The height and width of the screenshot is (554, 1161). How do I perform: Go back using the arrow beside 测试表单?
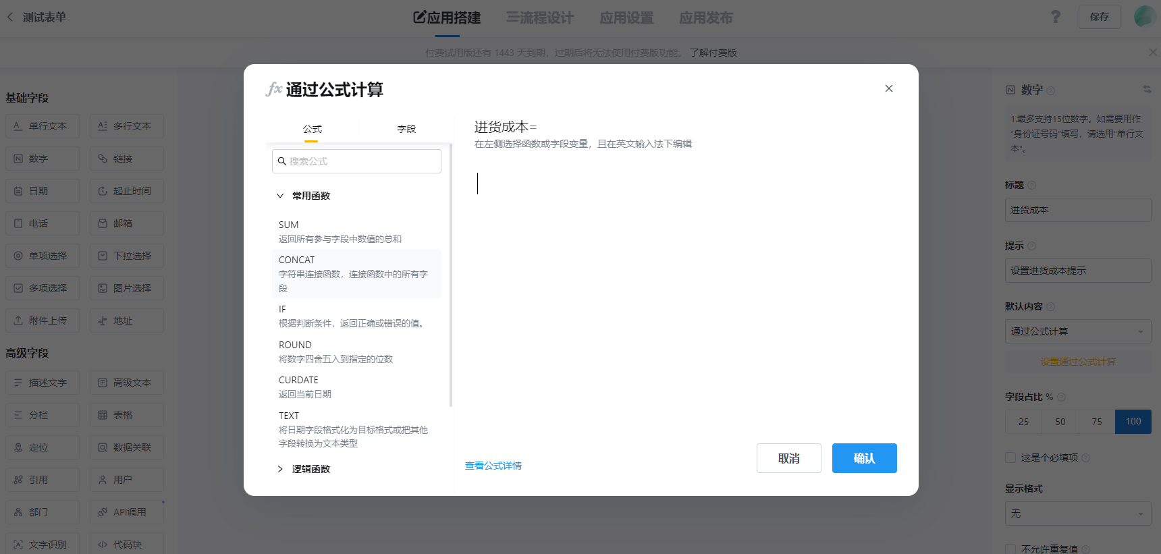(x=10, y=17)
